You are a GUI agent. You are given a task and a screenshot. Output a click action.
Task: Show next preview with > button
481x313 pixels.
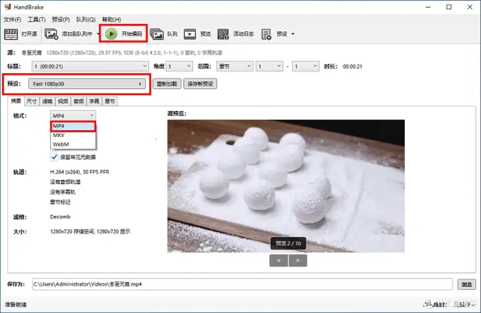click(298, 261)
